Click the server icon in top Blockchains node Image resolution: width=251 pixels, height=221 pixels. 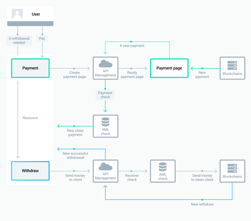click(232, 65)
